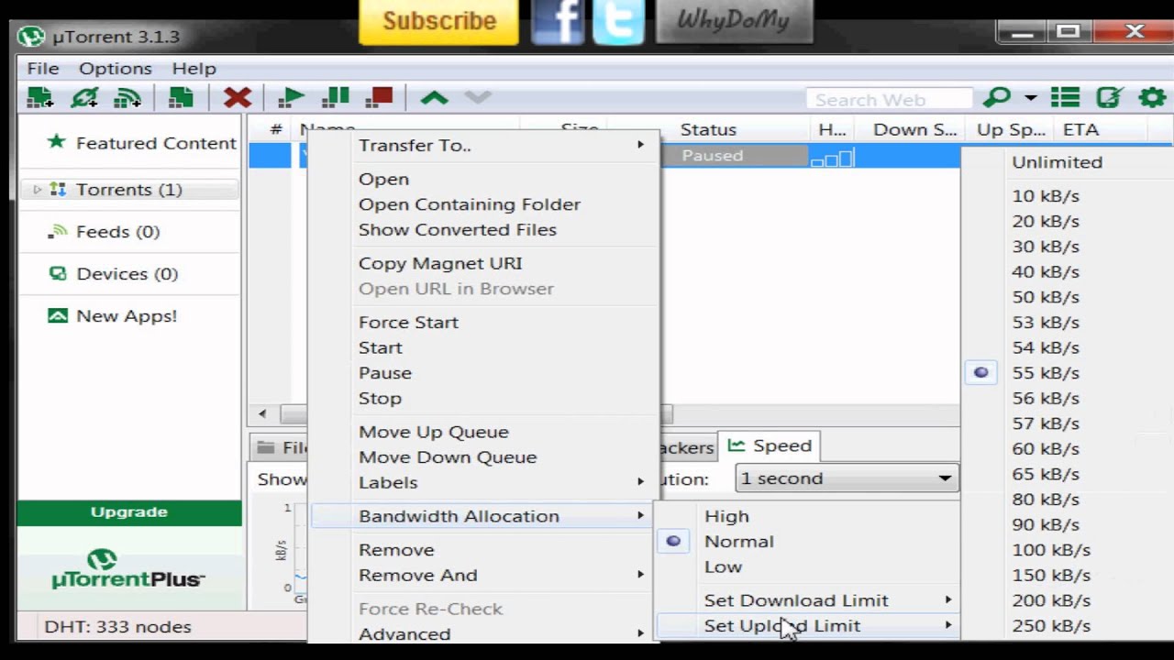Choose the 100 kB/s upload limit
This screenshot has width=1174, height=660.
click(x=1051, y=550)
